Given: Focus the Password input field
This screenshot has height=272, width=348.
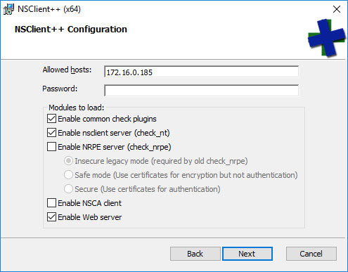Looking at the screenshot, I should [x=201, y=91].
